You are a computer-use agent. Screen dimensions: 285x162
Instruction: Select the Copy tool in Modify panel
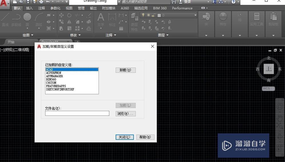[x=61, y=22]
